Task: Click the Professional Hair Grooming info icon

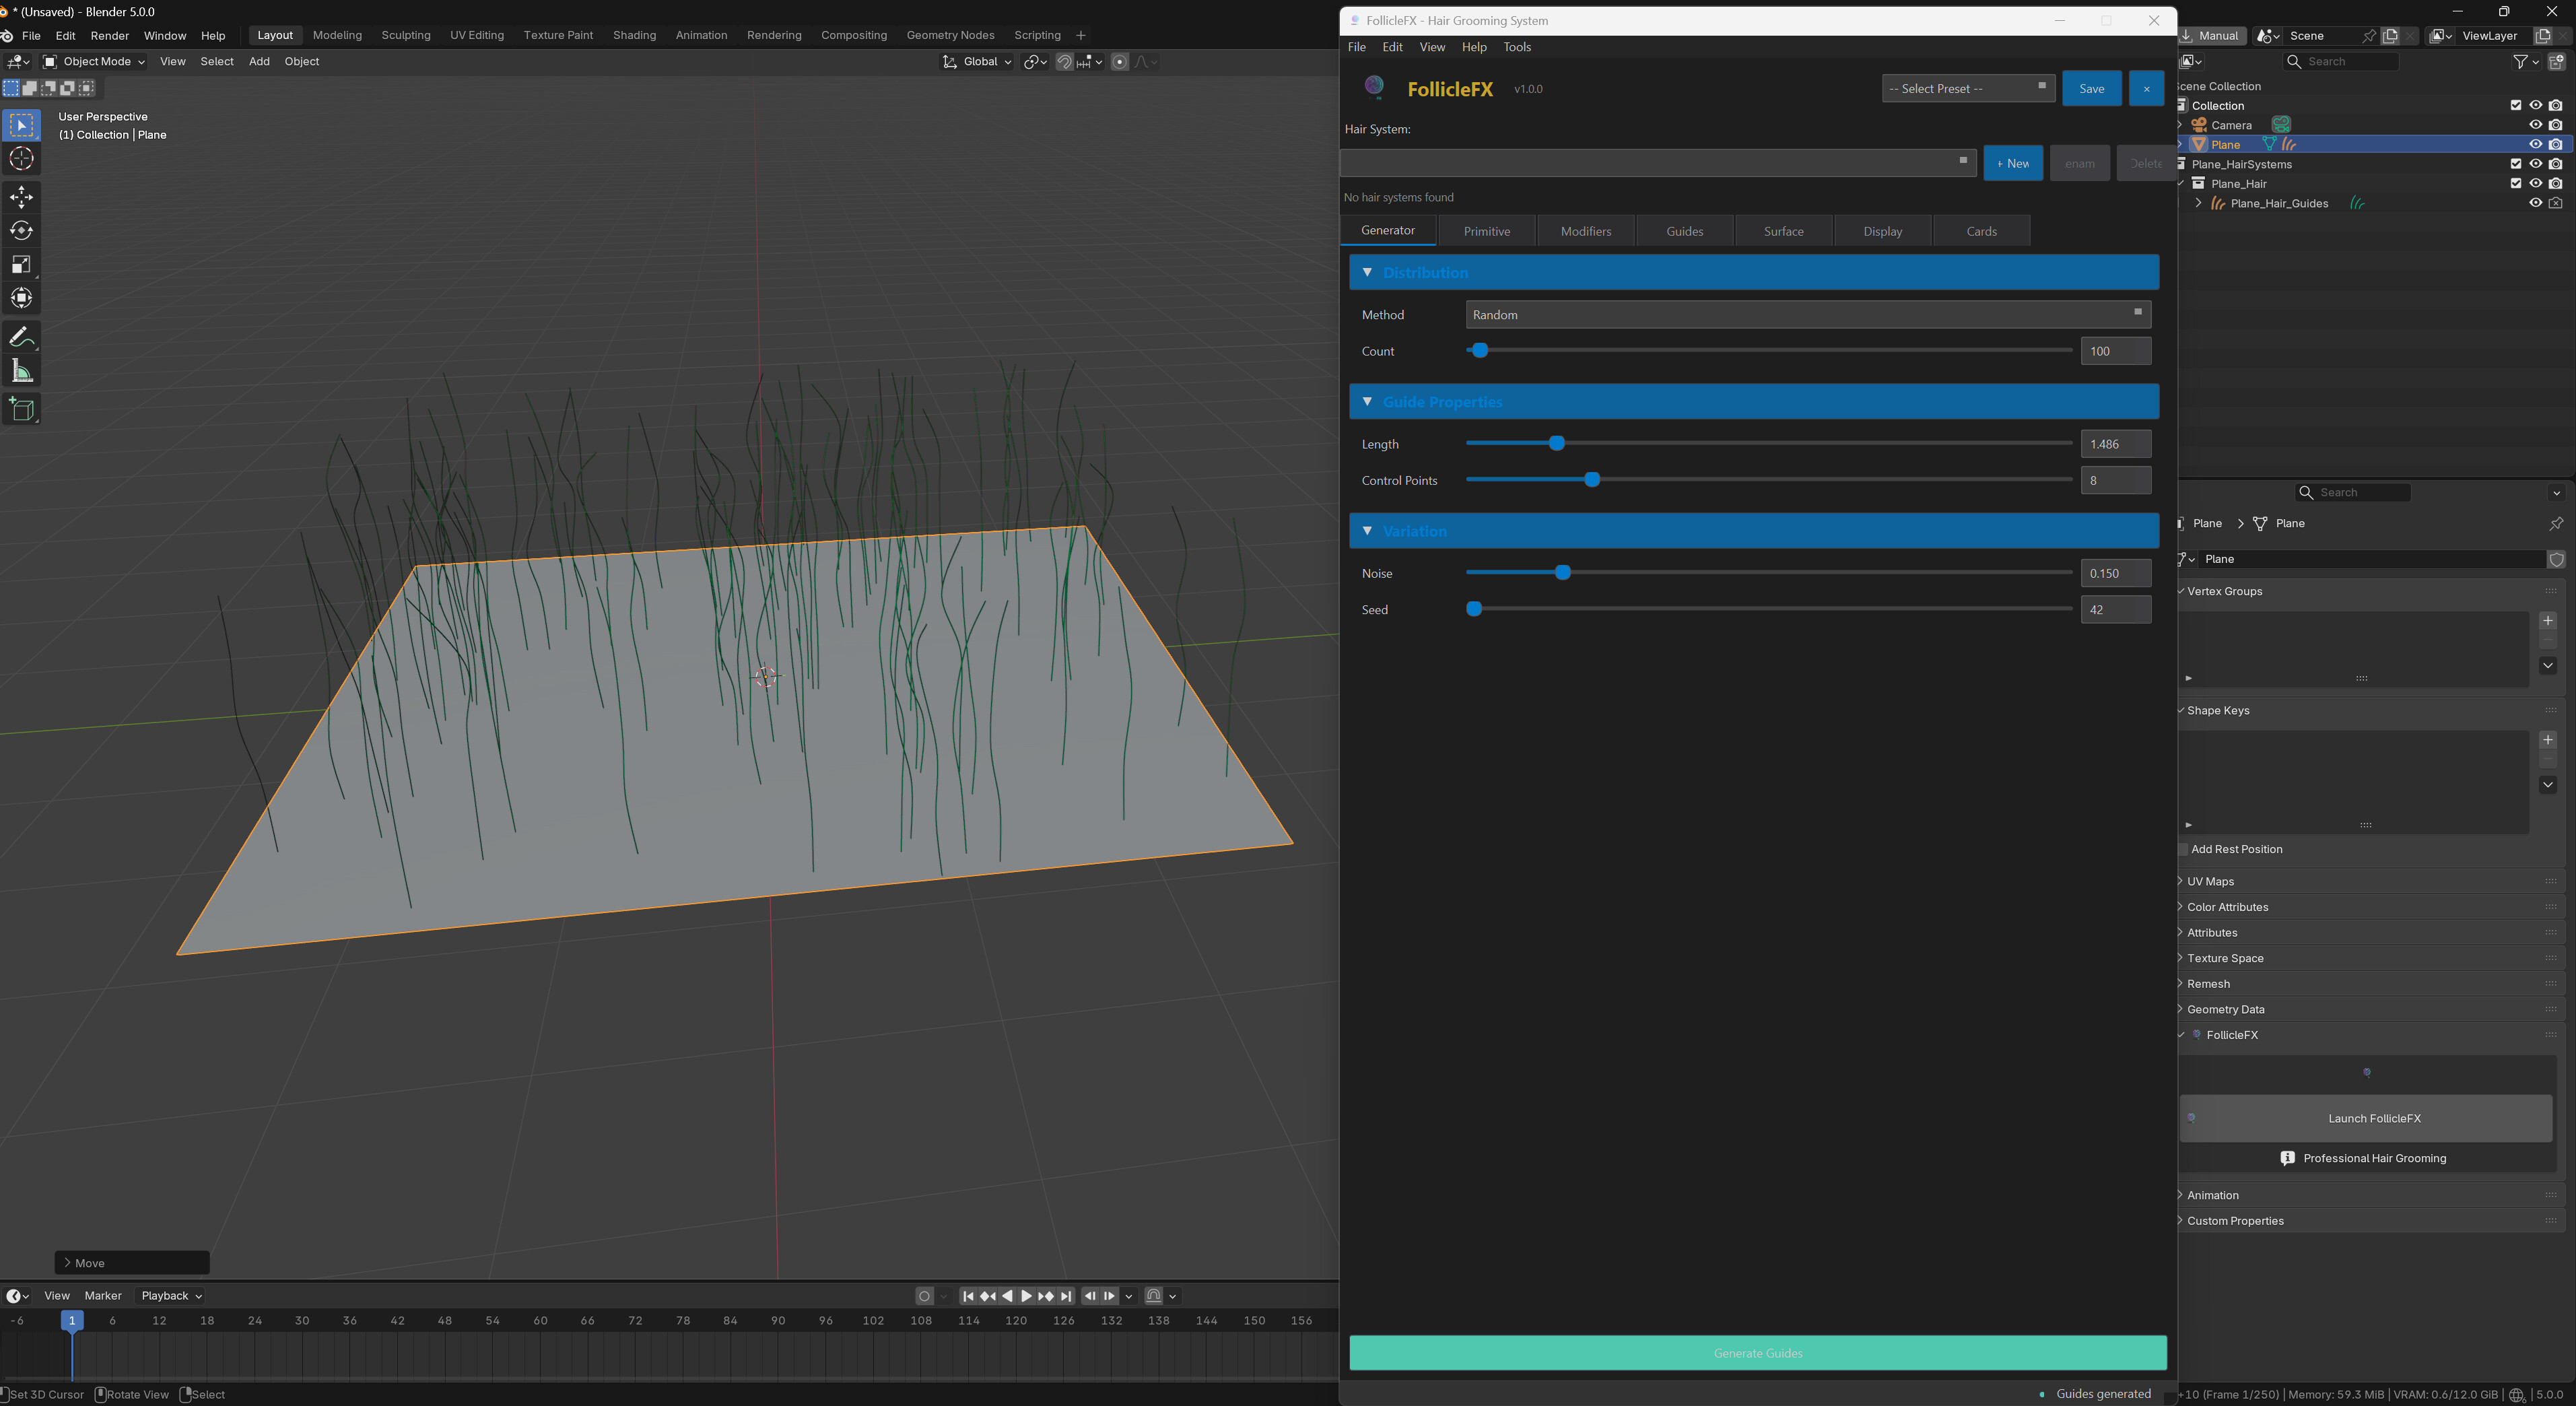Action: [x=2288, y=1158]
